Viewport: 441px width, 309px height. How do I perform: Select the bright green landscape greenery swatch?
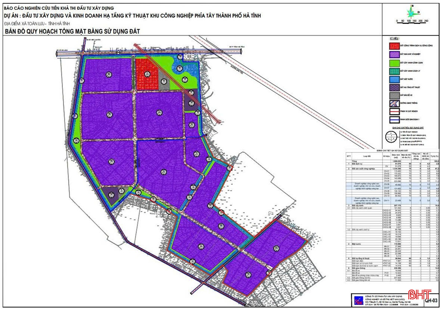pos(395,63)
